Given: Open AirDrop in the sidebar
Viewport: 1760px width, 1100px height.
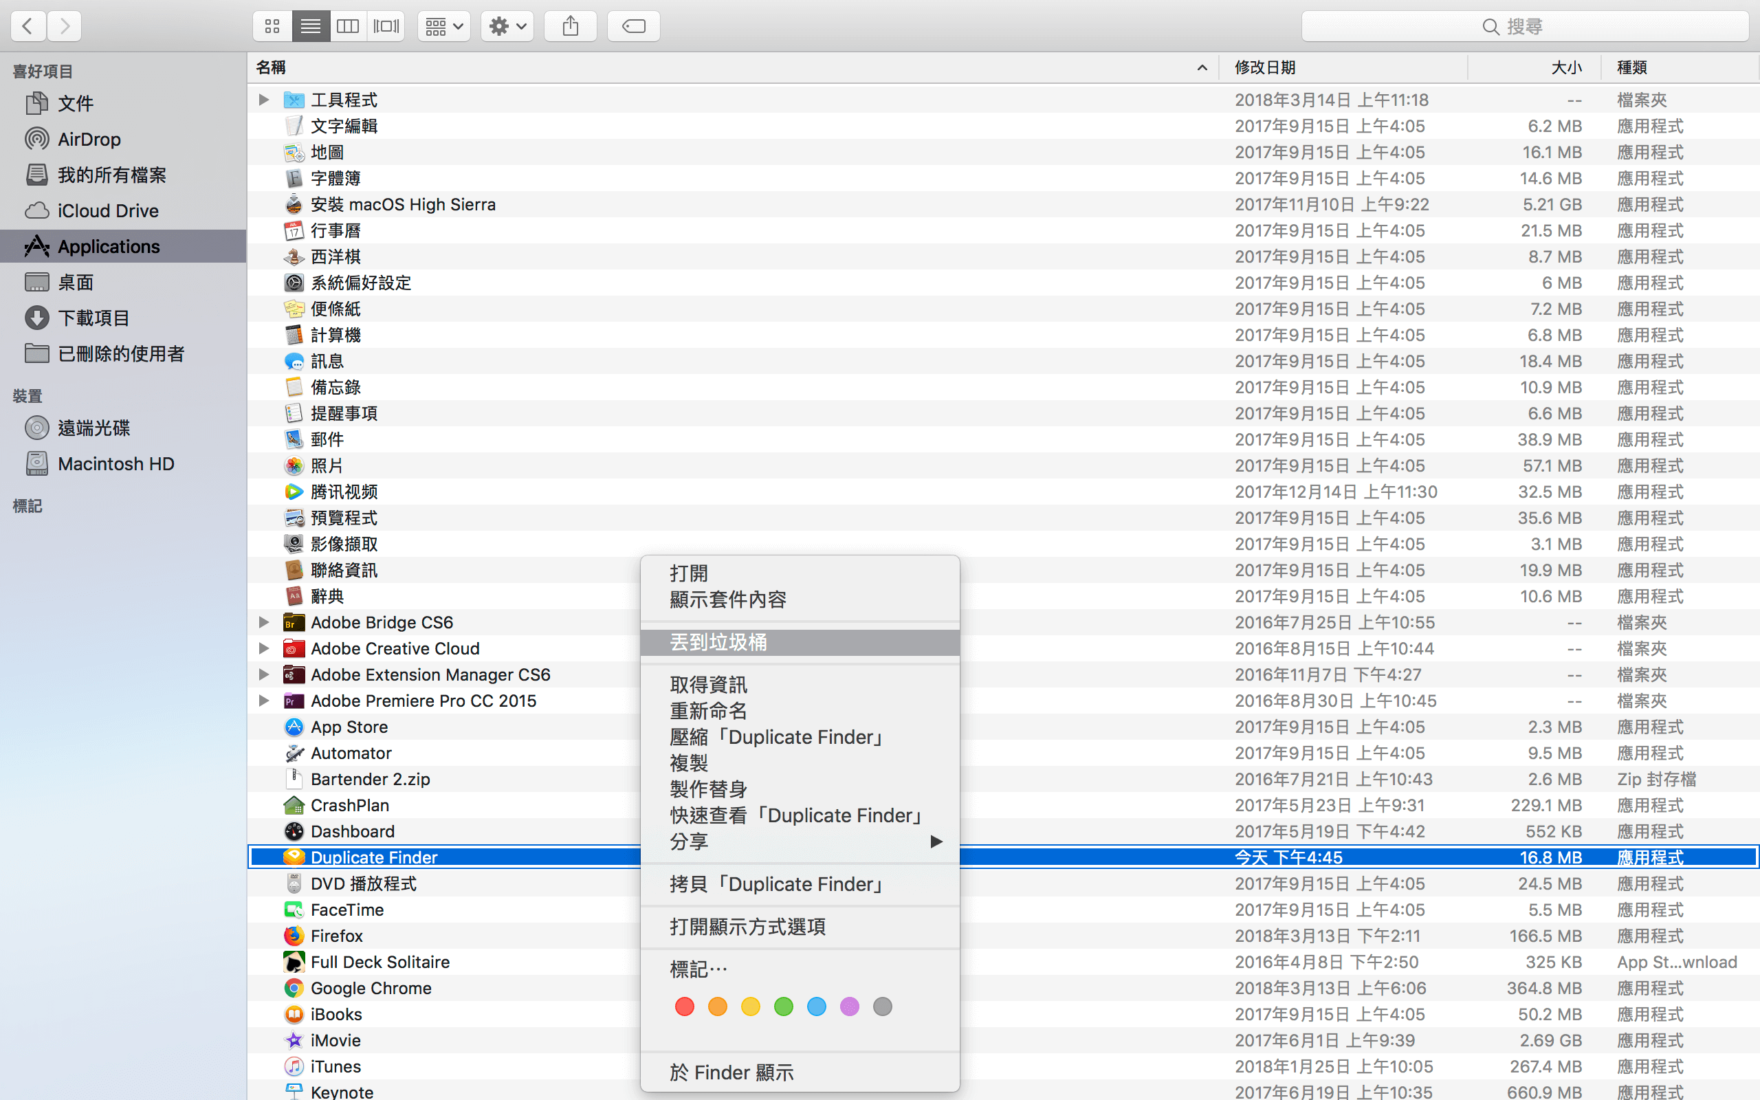Looking at the screenshot, I should click(89, 139).
